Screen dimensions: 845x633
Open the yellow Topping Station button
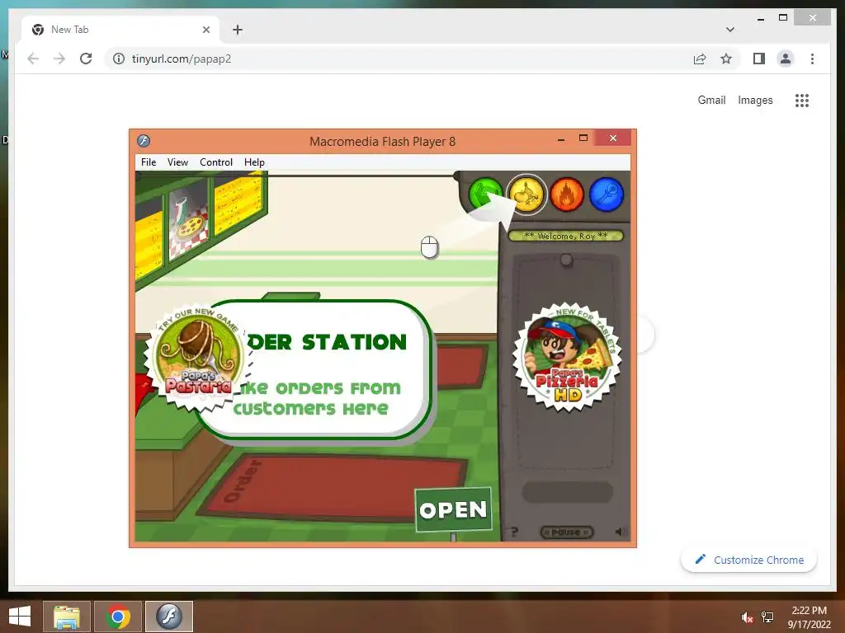click(526, 195)
